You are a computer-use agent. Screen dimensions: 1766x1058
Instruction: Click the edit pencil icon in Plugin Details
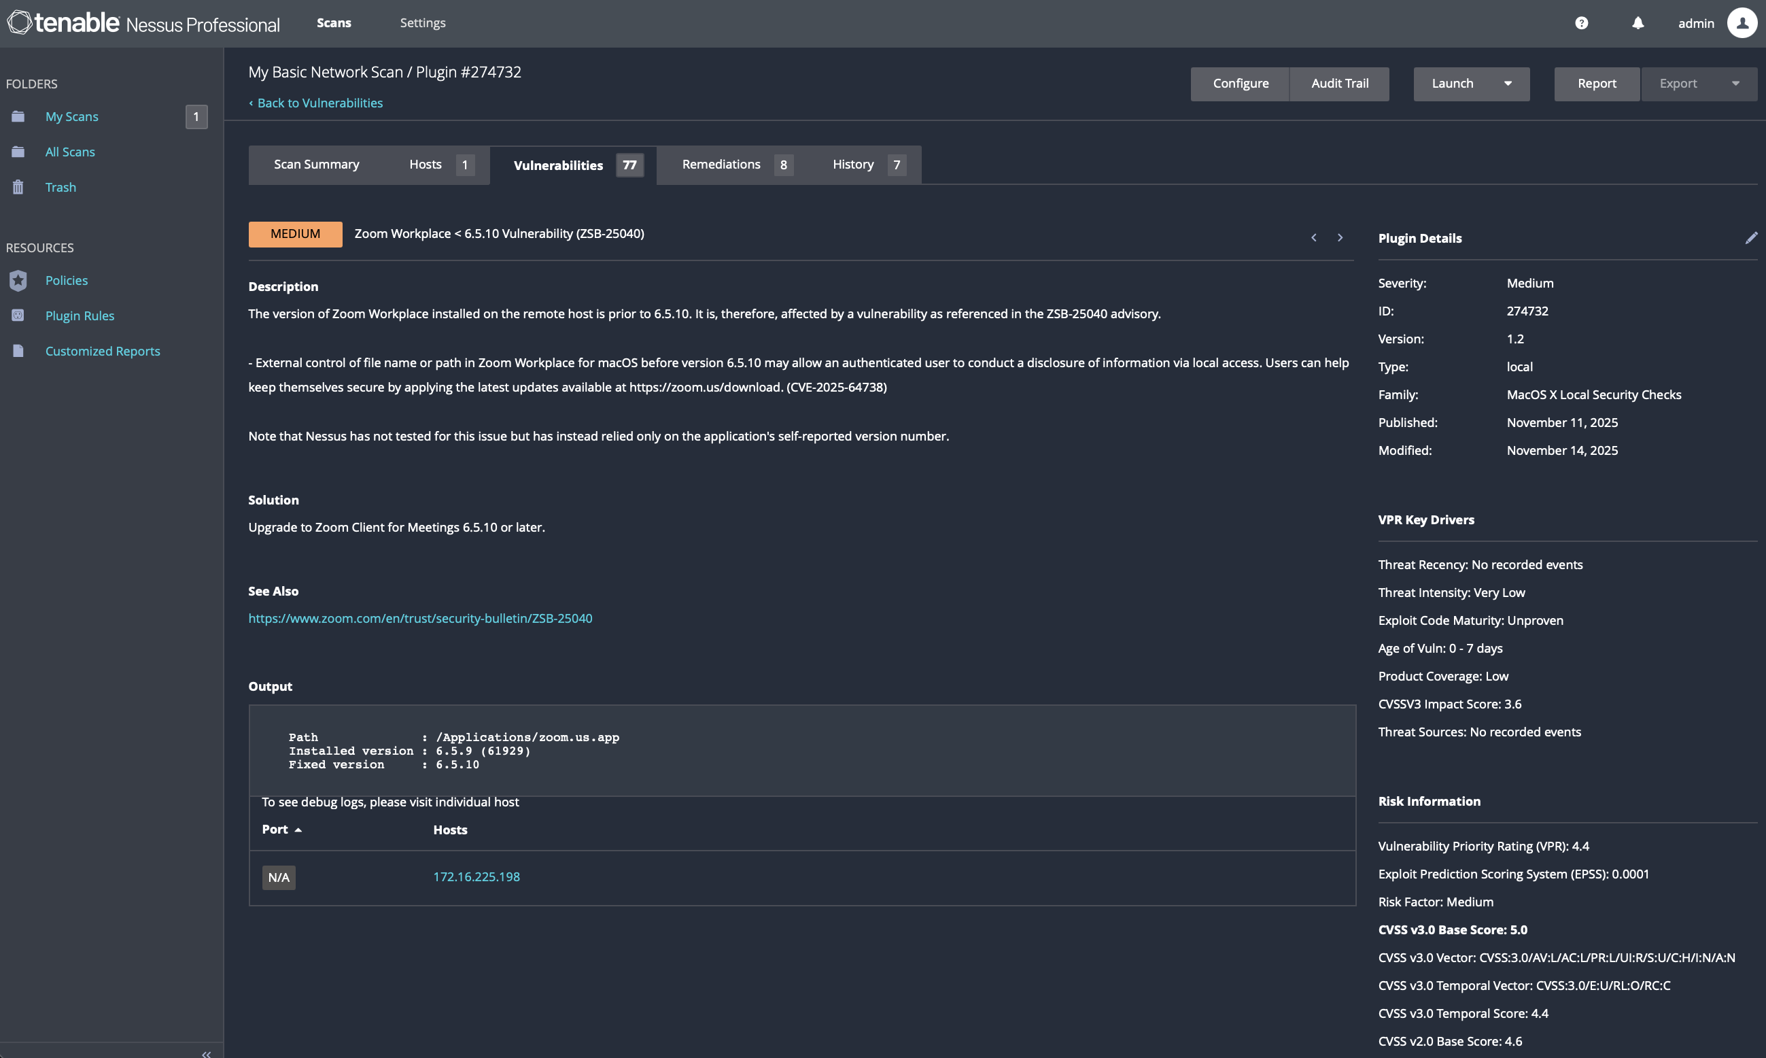pyautogui.click(x=1752, y=237)
